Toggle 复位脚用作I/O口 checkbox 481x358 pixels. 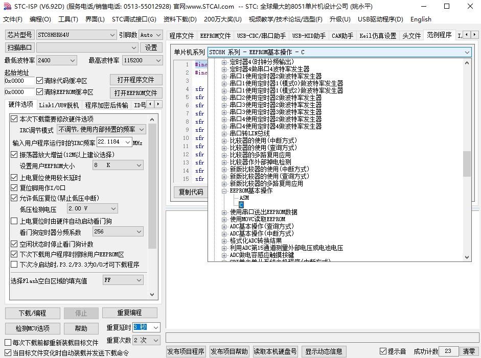point(14,187)
